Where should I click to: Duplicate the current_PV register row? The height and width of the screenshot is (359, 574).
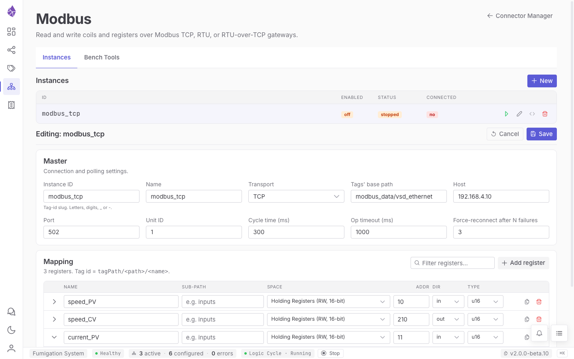(527, 337)
